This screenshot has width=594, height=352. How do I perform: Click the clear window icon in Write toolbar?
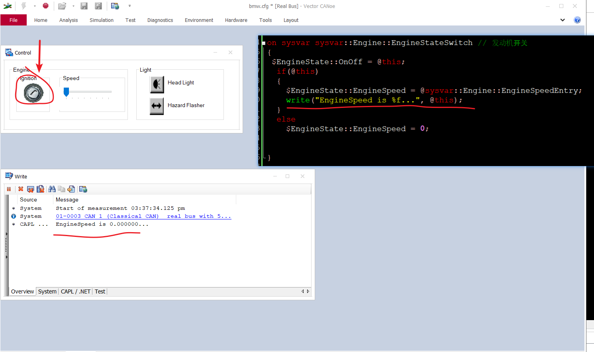(30, 189)
